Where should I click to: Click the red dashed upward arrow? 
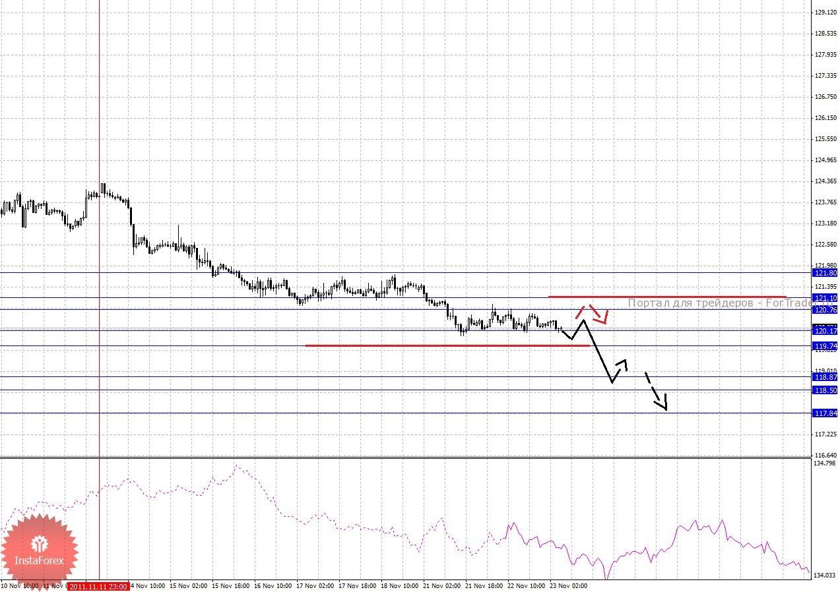click(581, 311)
